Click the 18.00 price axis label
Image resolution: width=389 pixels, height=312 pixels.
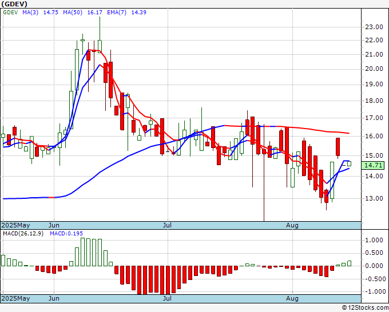click(374, 101)
